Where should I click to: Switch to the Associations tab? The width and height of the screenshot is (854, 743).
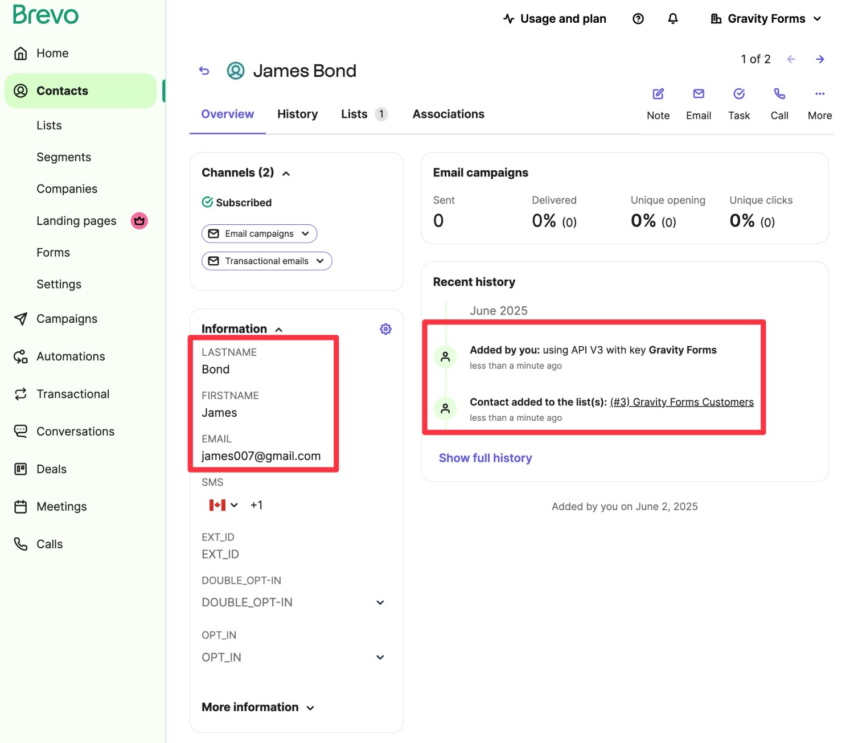[x=448, y=114]
